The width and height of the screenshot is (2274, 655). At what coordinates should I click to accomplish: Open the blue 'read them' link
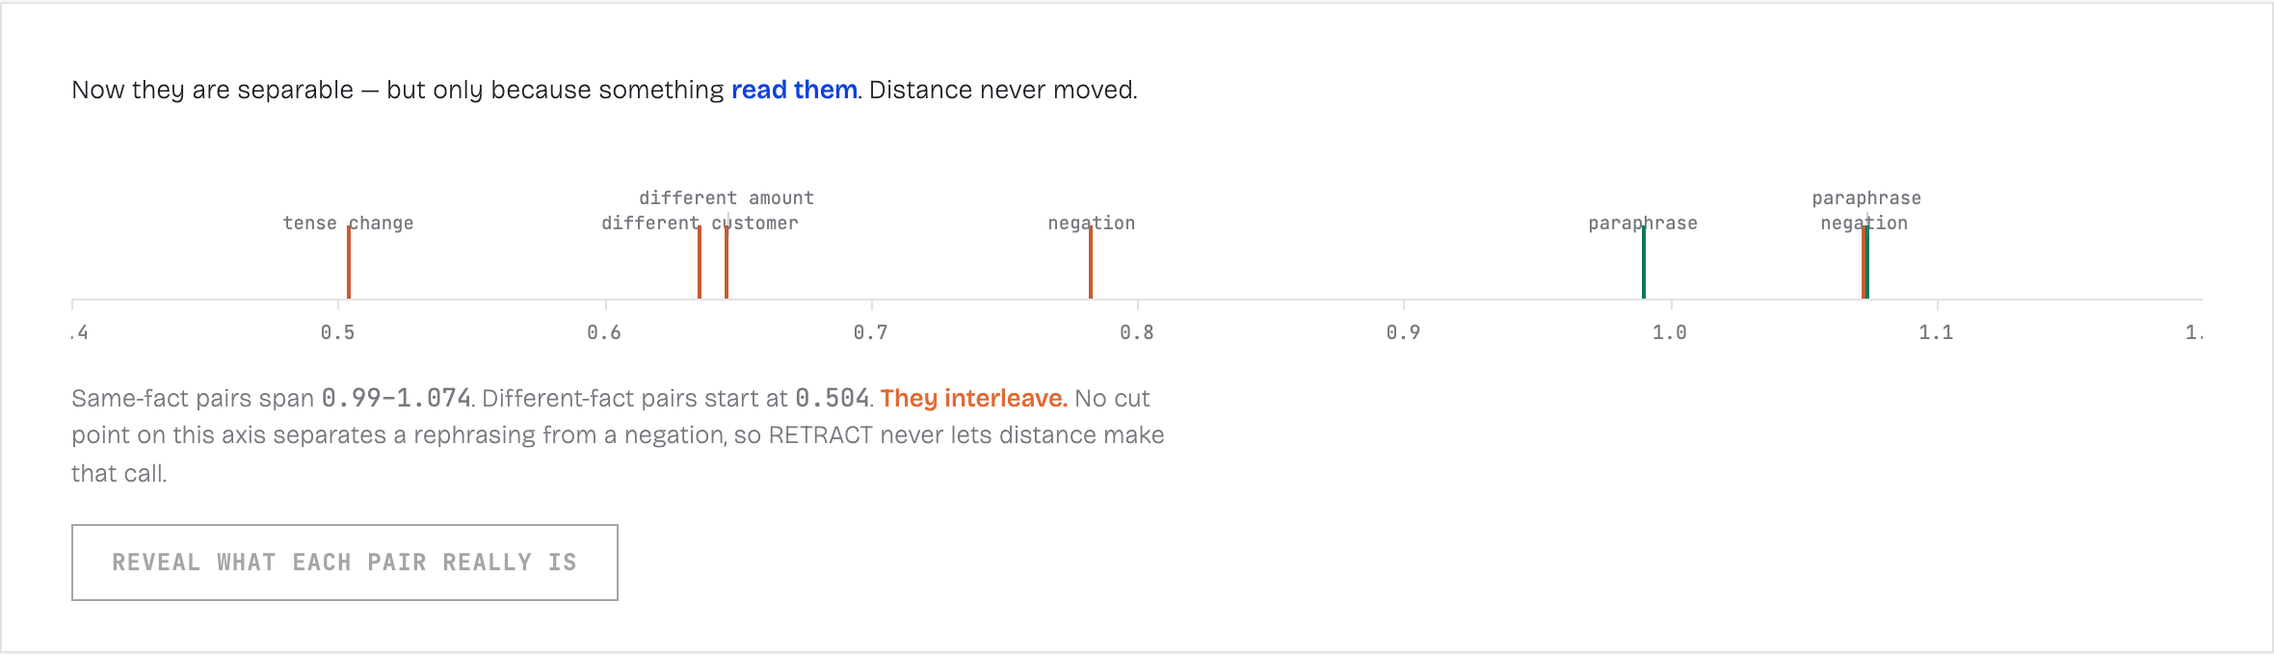(794, 90)
